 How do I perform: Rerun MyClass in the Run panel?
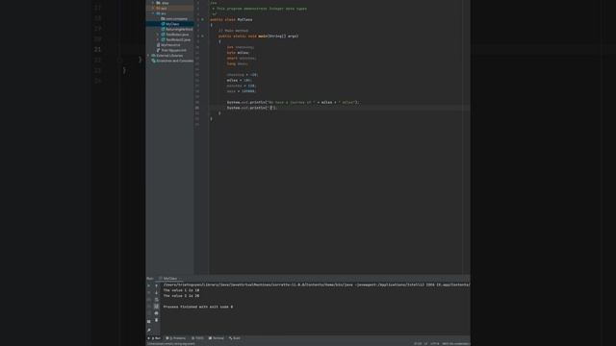point(148,285)
